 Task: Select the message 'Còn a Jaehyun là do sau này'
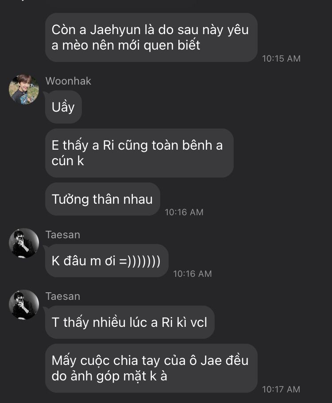tap(151, 38)
